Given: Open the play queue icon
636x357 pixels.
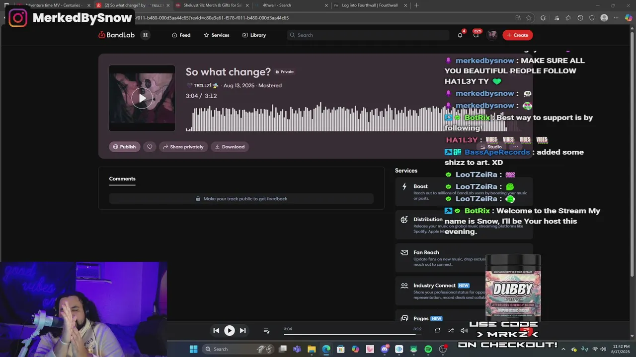Looking at the screenshot, I should click(266, 330).
